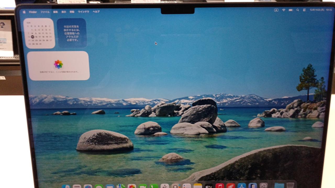Image resolution: width=335 pixels, height=188 pixels.
Task: Open the Trash in the Dock
Action: pos(290,186)
